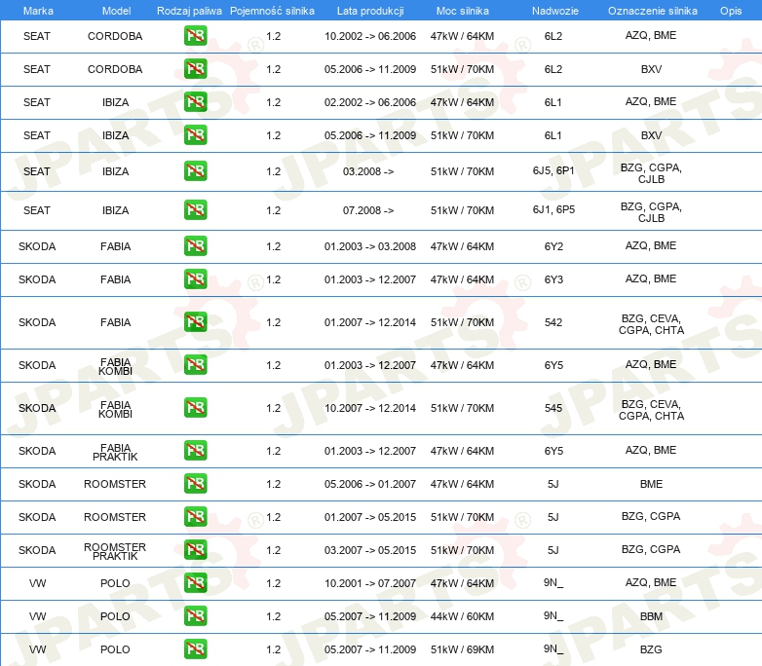Click fuel icon in Polo 10.2001 row
The width and height of the screenshot is (762, 666).
pos(195,582)
